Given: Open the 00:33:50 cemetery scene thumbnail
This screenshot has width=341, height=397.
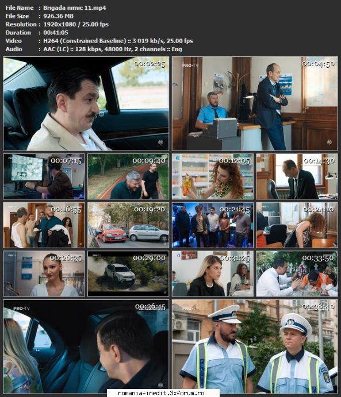Looking at the screenshot, I should point(297,273).
